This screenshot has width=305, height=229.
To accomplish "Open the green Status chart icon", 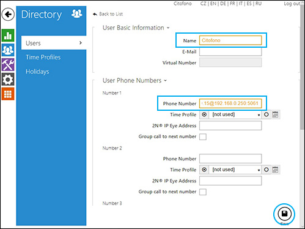I will coord(8,36).
